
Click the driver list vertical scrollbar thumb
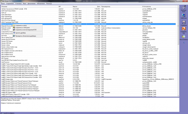point(178,26)
